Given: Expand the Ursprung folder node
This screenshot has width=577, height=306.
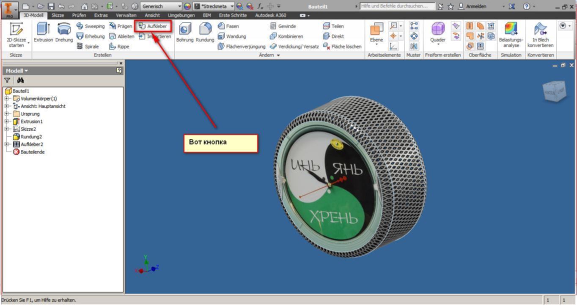Looking at the screenshot, I should pyautogui.click(x=7, y=114).
